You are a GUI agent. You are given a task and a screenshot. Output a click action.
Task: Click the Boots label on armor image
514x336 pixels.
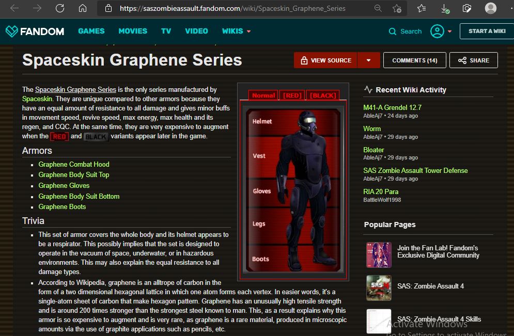(260, 259)
